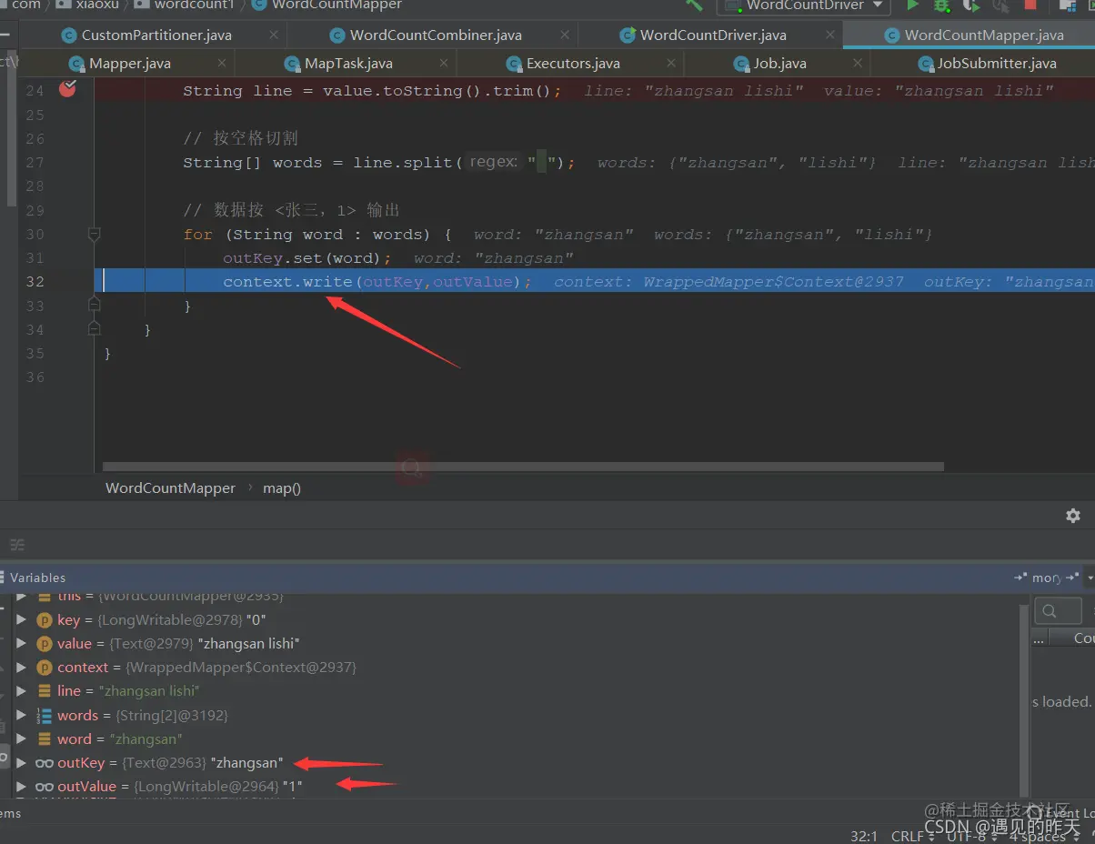Click the parameter icon beside context
1095x844 pixels.
click(44, 667)
